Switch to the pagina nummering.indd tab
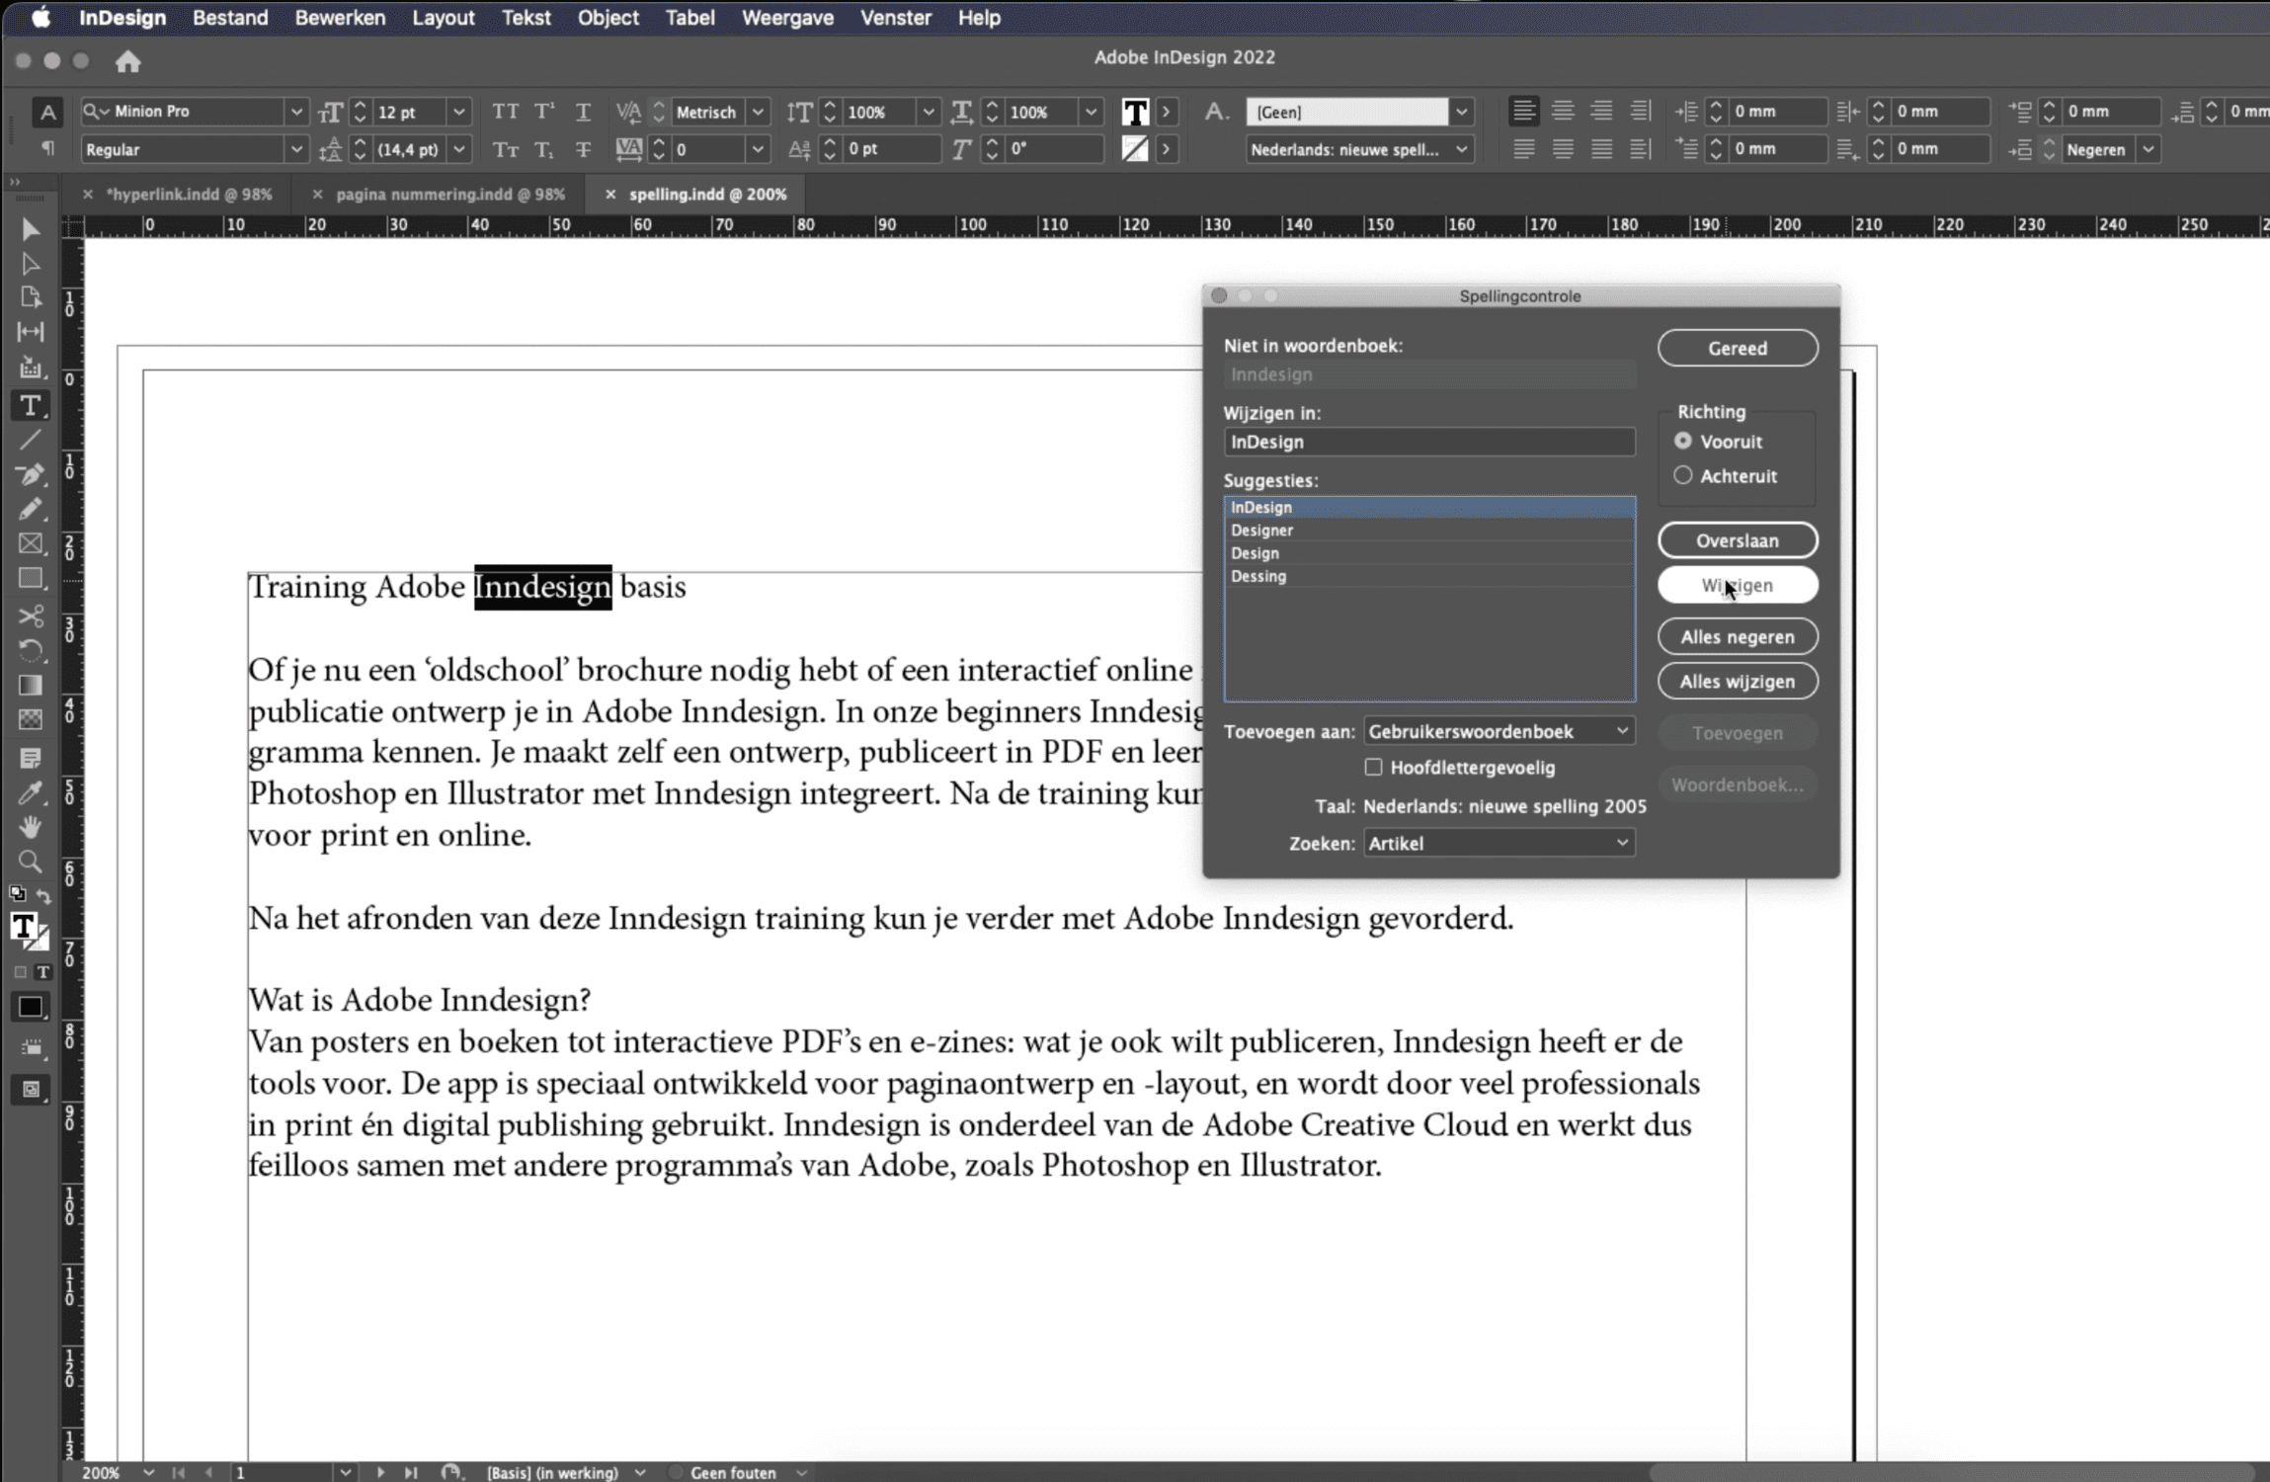 click(x=450, y=195)
